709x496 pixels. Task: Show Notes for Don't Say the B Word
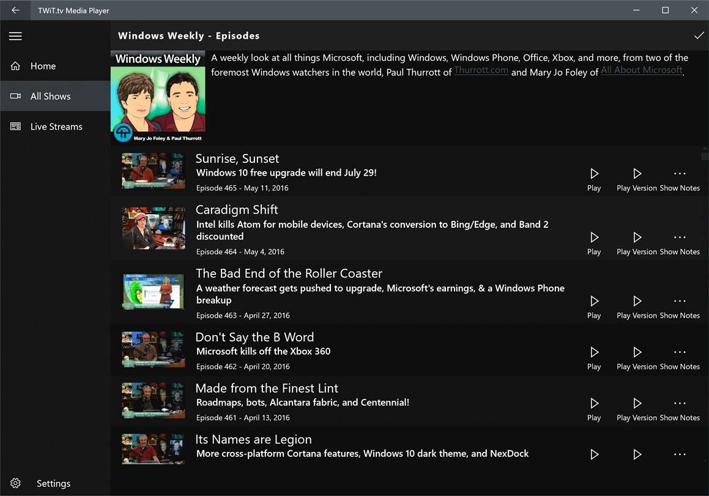tap(680, 358)
